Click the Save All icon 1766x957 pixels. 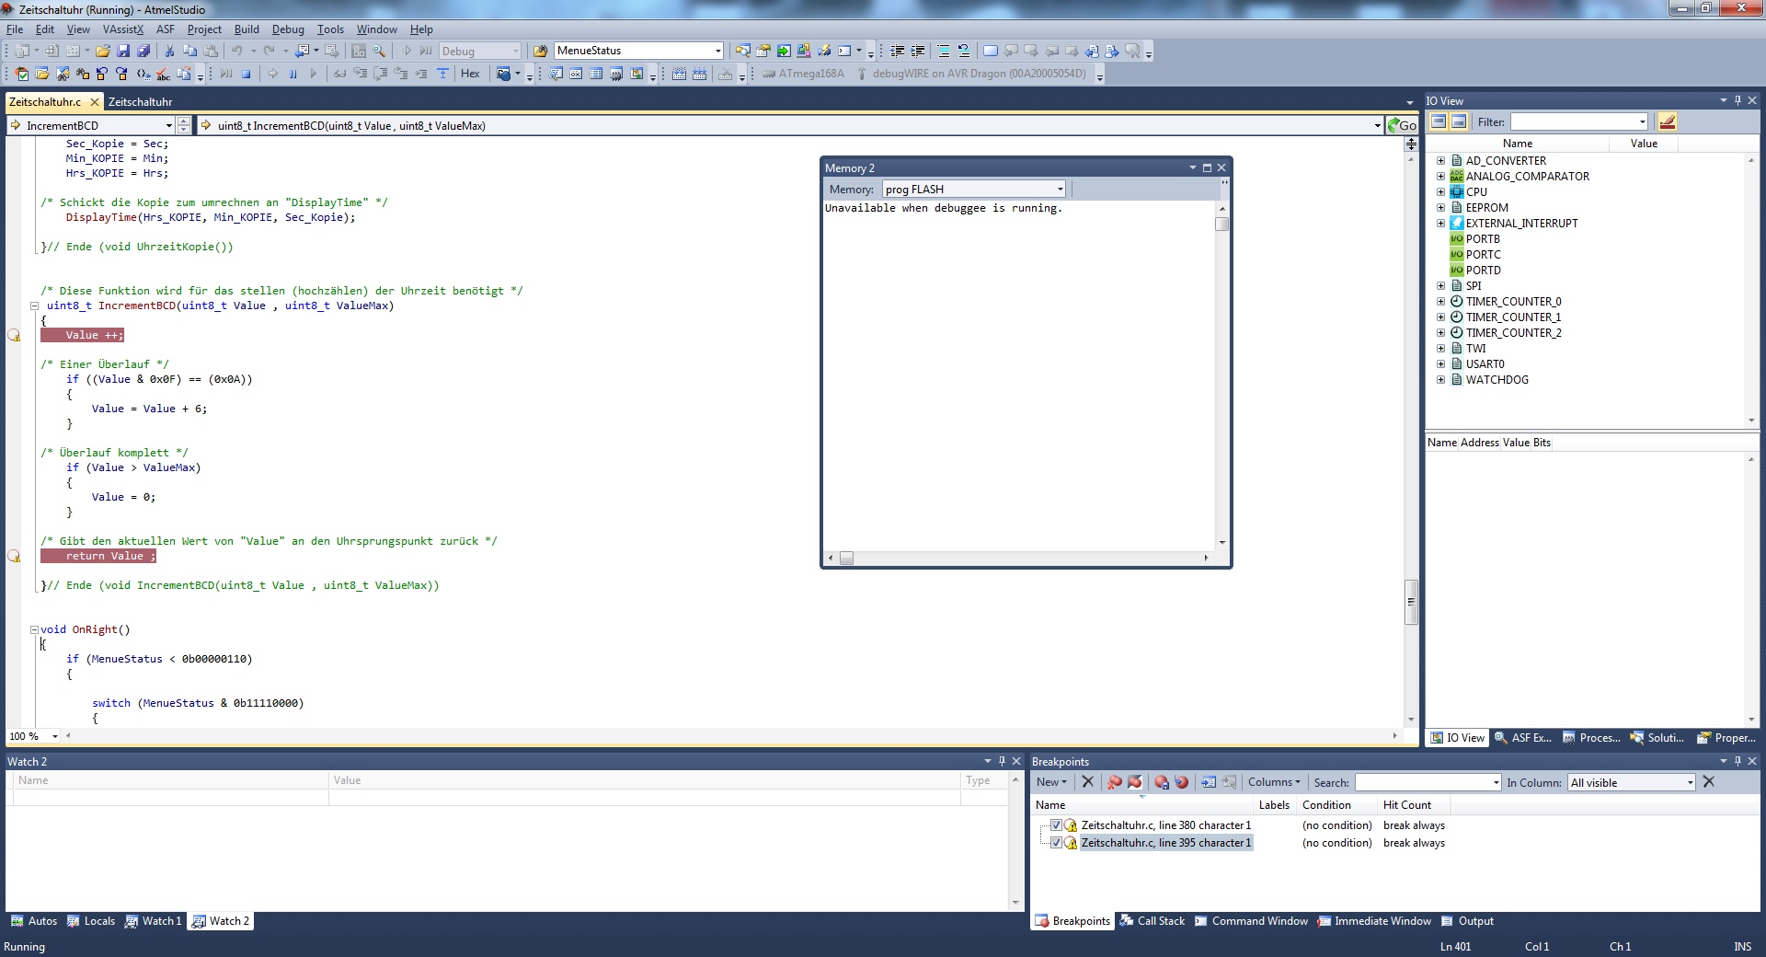(x=143, y=51)
